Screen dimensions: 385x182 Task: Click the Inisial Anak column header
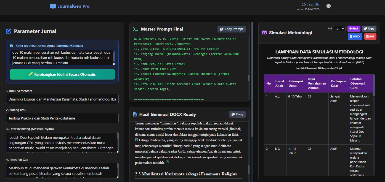[x=279, y=83]
